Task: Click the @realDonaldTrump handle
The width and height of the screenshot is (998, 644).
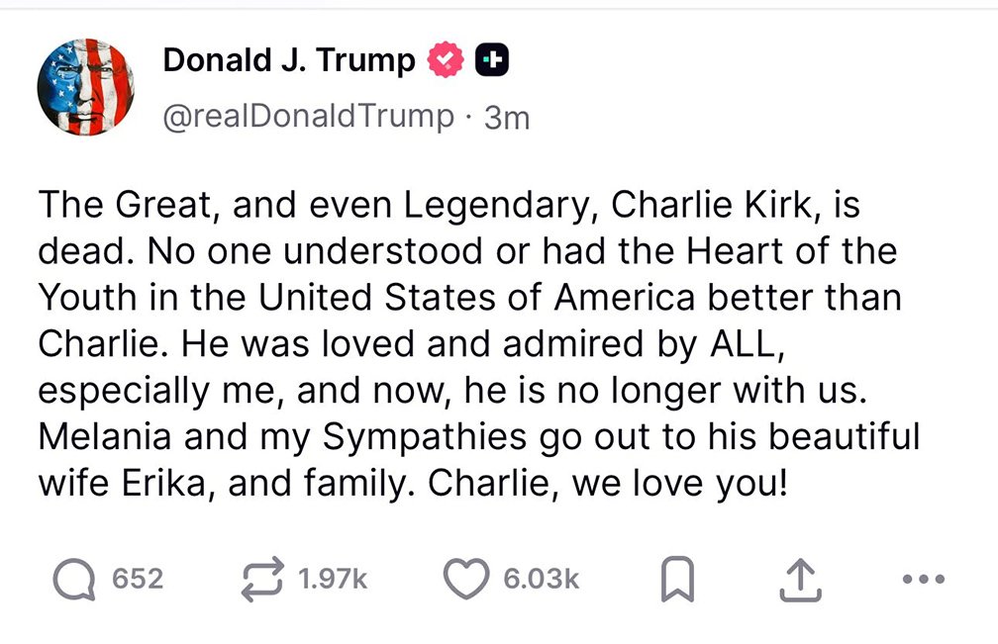Action: 308,117
